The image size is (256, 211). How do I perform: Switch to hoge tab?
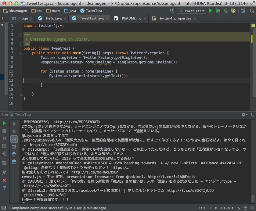coord(22,18)
